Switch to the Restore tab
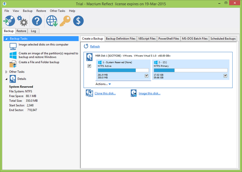Image resolution: width=242 pixels, height=172 pixels. tap(21, 31)
